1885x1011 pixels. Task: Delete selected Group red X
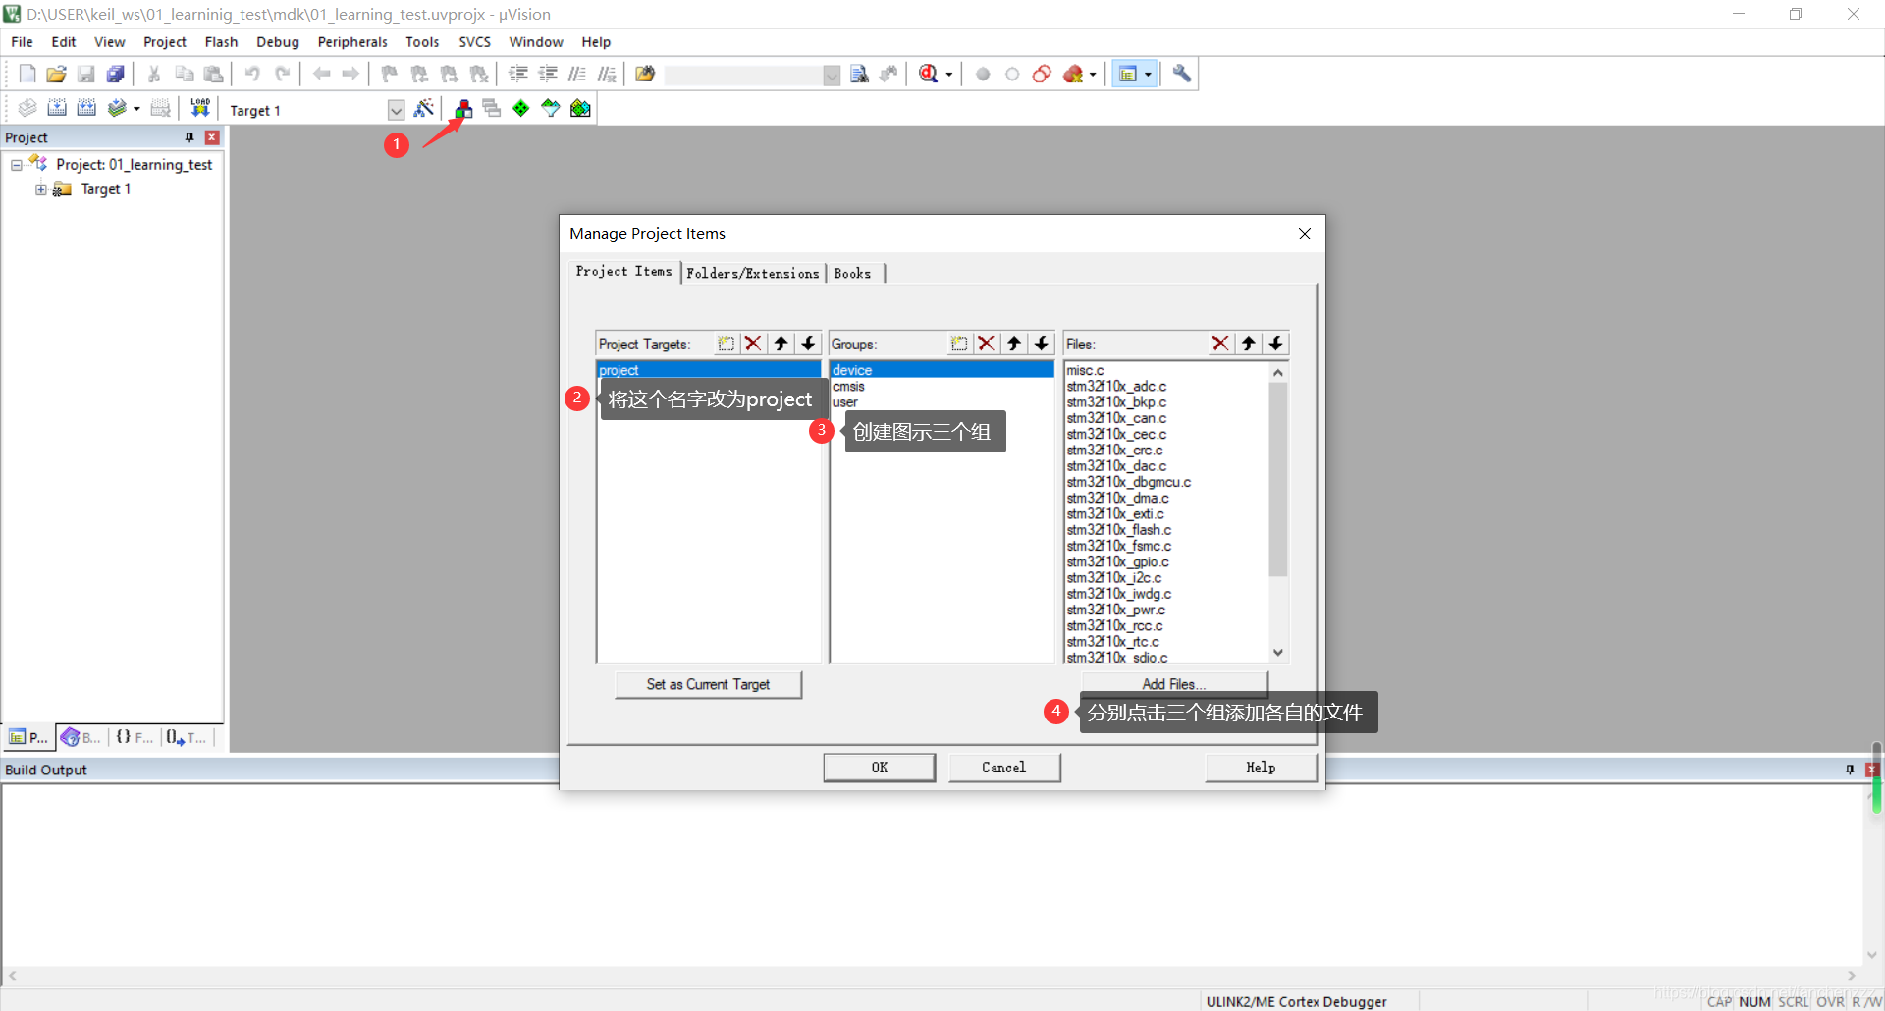(987, 344)
